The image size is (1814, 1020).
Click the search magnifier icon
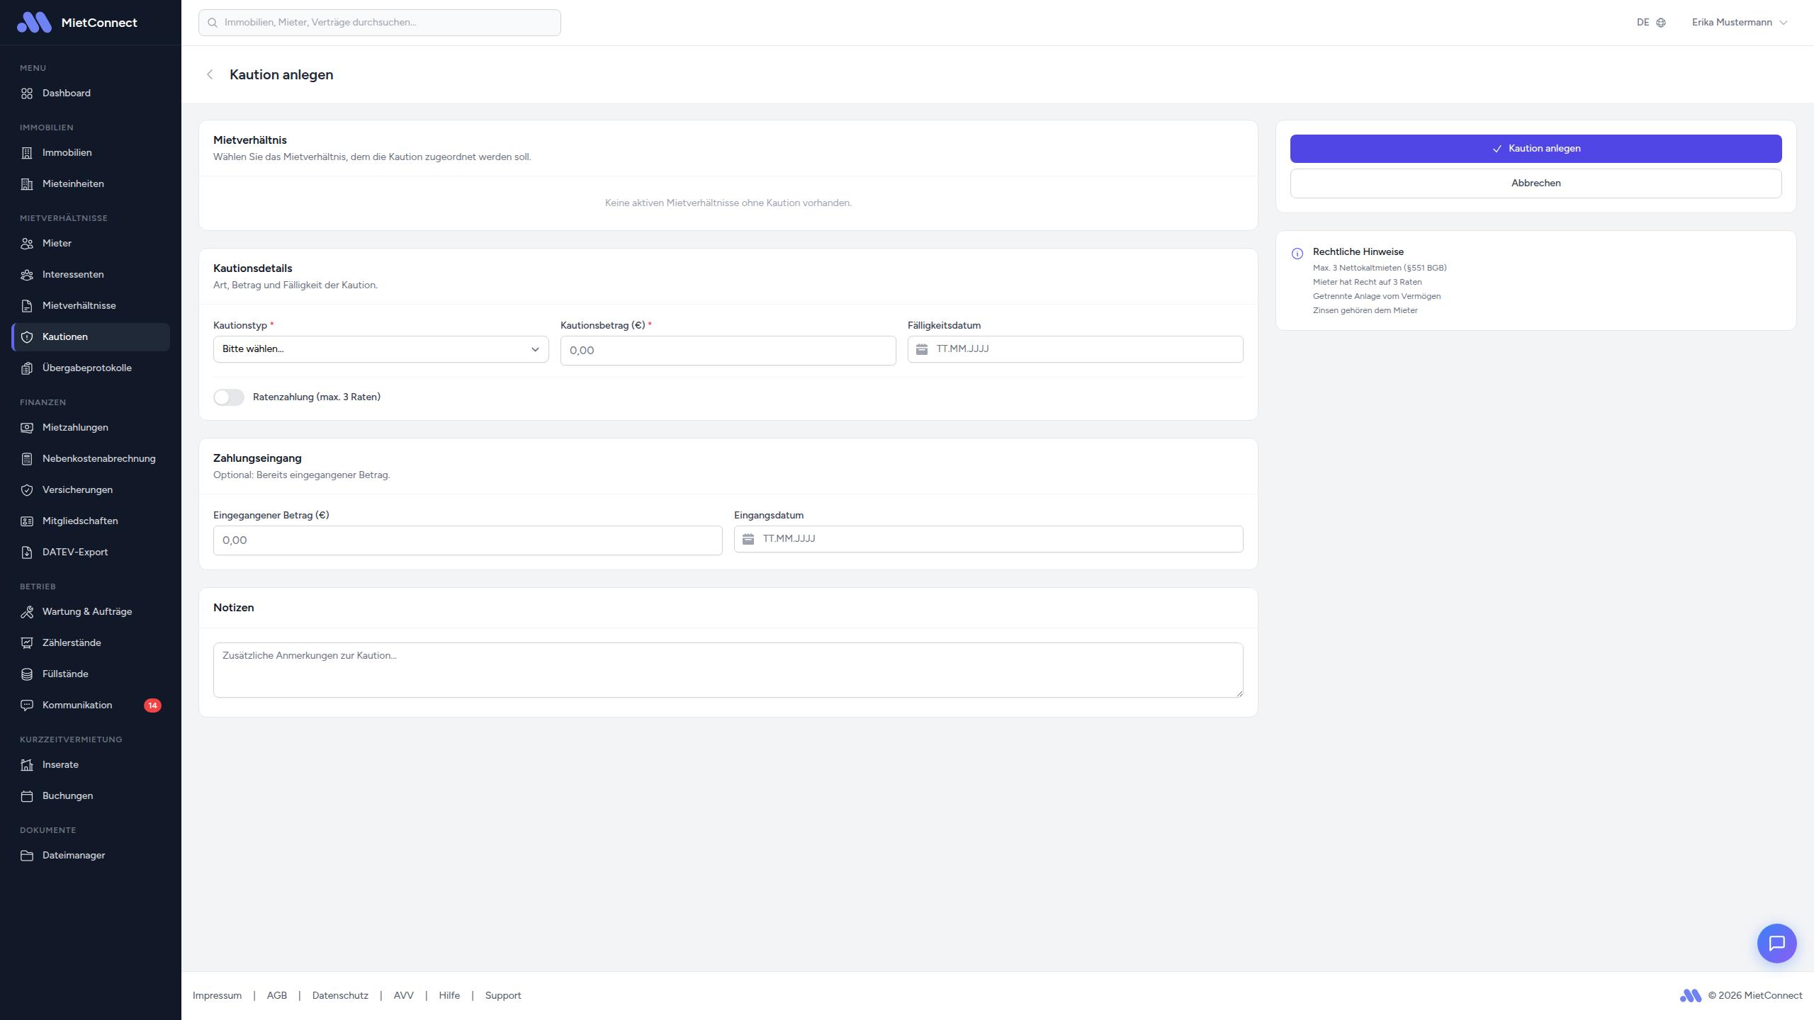[x=212, y=23]
